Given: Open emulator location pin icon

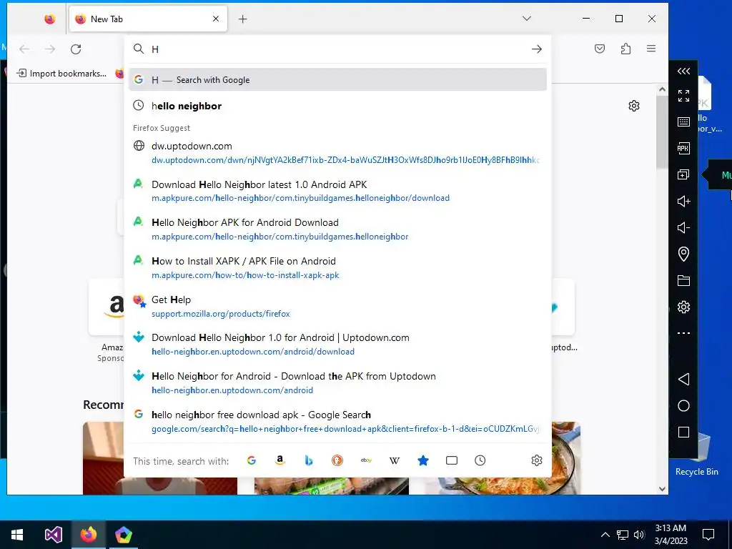Looking at the screenshot, I should [x=683, y=254].
